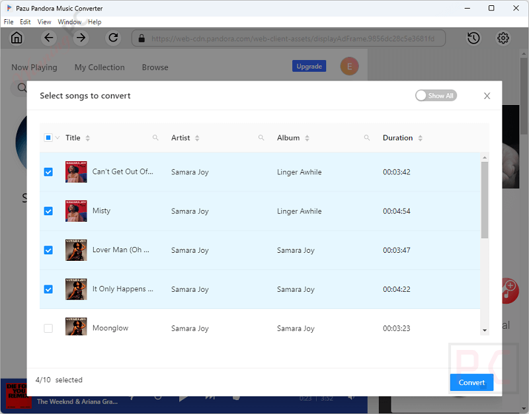Toggle the select-all checkbox in header
Viewport: 529px width, 414px height.
[x=48, y=138]
